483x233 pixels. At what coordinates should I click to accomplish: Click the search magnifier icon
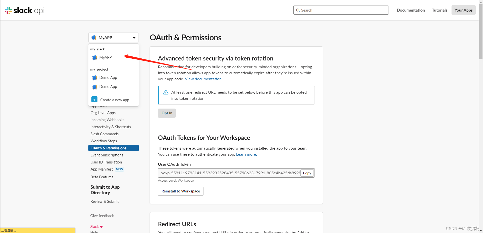coord(298,10)
